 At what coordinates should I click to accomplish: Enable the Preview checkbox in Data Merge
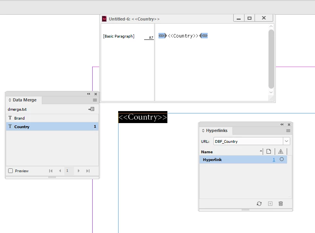(10, 171)
